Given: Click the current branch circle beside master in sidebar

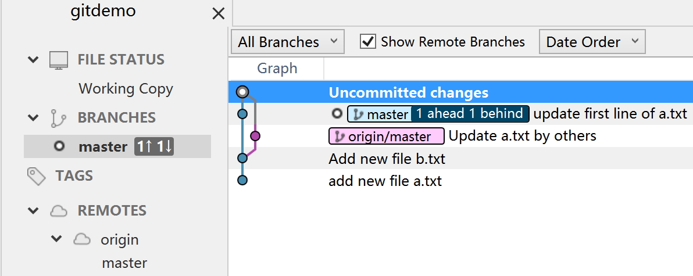Looking at the screenshot, I should click(59, 146).
